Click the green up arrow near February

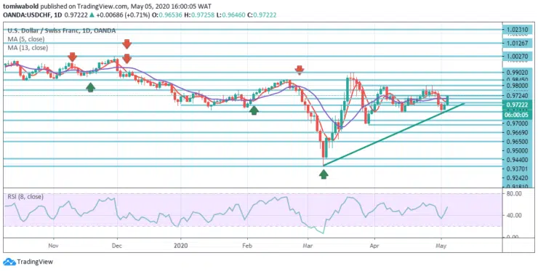[x=254, y=110]
